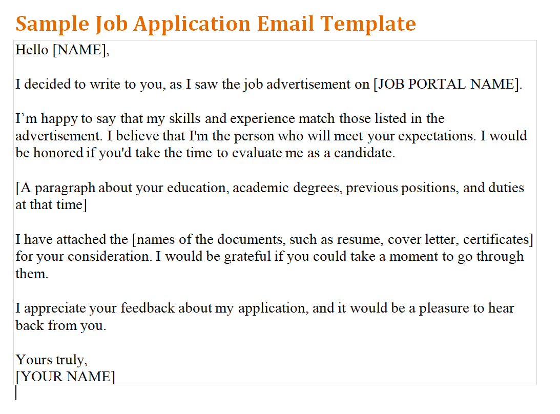Click the word 'Hello' in the greeting
560x414 pixels.
(x=32, y=50)
